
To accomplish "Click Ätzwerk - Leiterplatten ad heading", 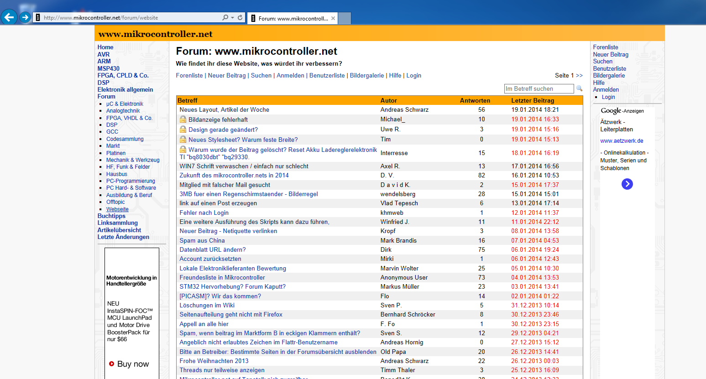I will tap(617, 125).
